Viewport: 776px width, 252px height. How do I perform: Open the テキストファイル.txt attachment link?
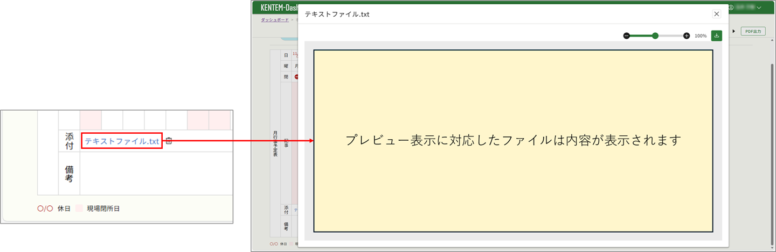(122, 141)
